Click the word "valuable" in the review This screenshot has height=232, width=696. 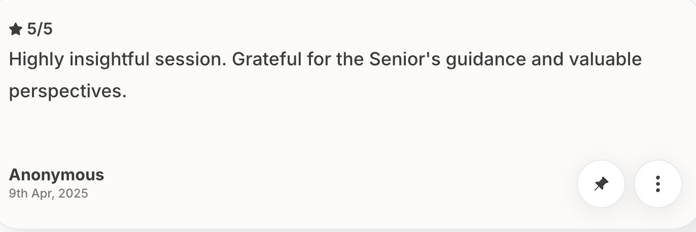click(605, 60)
